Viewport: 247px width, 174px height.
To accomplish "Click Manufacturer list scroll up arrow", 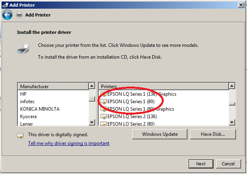I will (92, 86).
